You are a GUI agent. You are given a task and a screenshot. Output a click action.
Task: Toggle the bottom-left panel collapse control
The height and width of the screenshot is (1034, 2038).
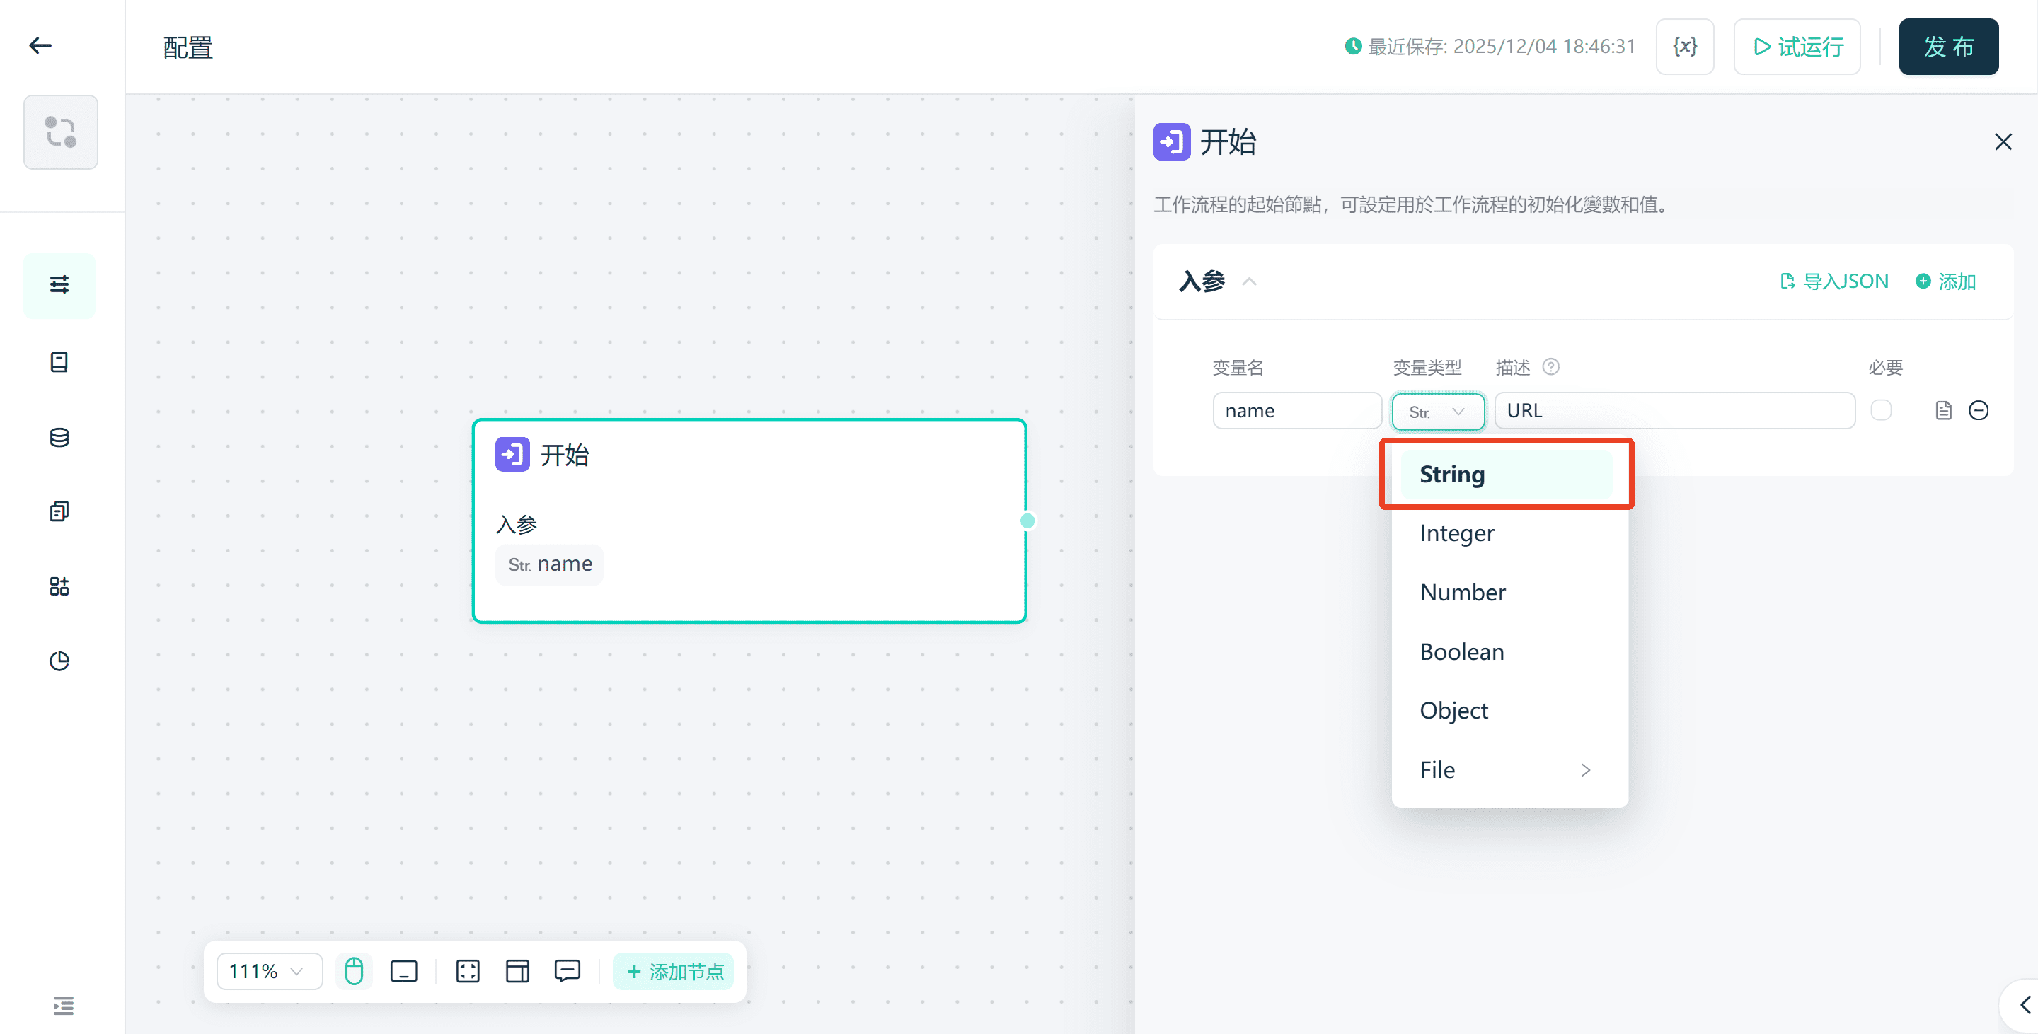pyautogui.click(x=63, y=1006)
